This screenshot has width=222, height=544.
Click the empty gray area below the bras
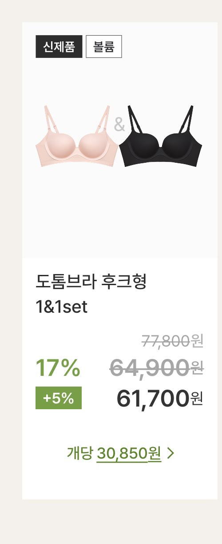[119, 214]
